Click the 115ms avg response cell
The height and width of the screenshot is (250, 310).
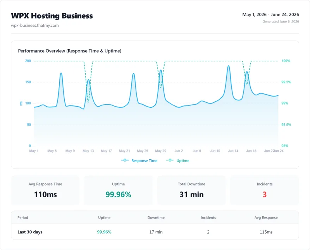pos(266,232)
